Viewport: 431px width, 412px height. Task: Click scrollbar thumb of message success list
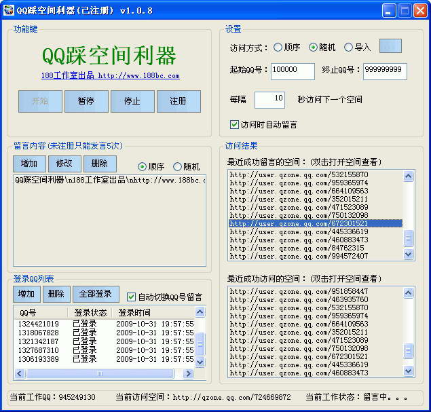click(x=408, y=238)
